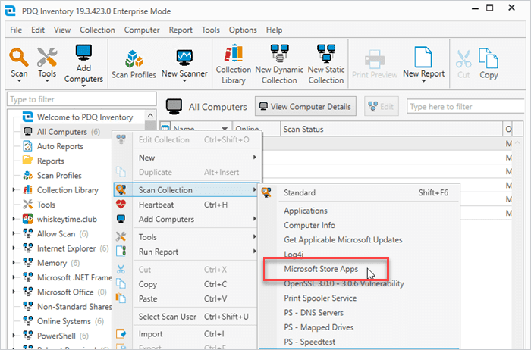This screenshot has width=531, height=350.
Task: Click the PDQ Inventory logo in title bar
Action: point(10,11)
